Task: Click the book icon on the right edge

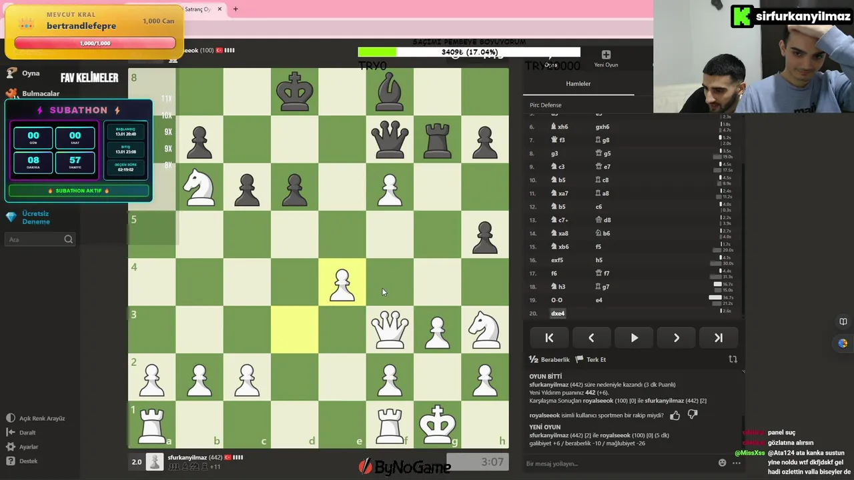Action: pos(843,322)
